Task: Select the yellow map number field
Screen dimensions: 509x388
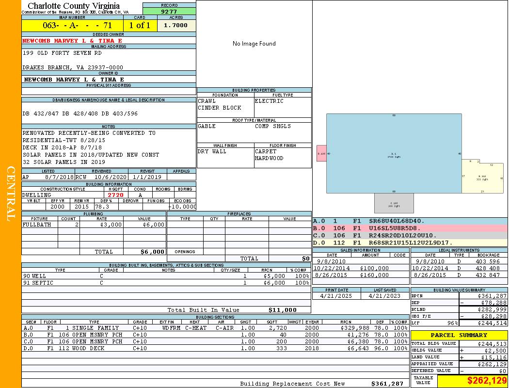Action: (x=72, y=26)
